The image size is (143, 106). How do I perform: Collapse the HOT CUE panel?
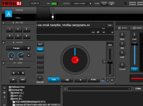click(x=3, y=23)
